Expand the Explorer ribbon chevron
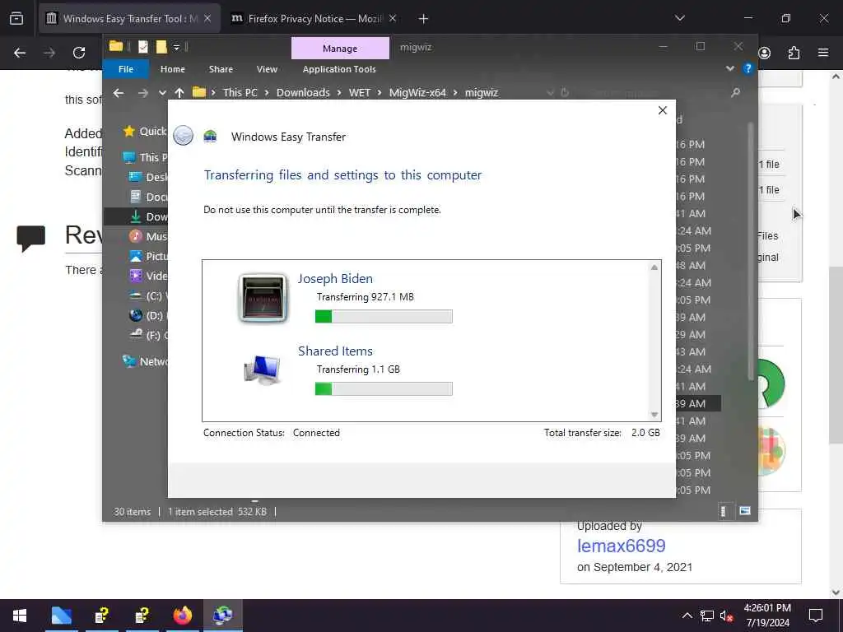843x632 pixels. tap(729, 69)
